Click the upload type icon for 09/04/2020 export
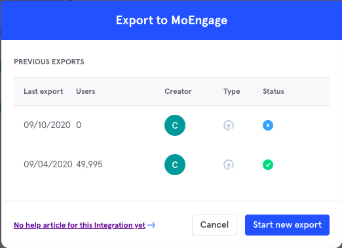This screenshot has height=248, width=342. 229,165
